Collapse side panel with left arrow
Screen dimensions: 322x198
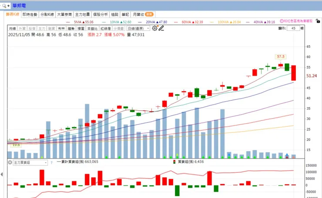2,175
